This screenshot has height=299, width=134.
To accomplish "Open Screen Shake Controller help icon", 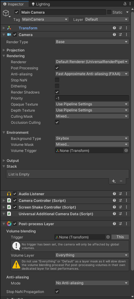I will pyautogui.click(x=114, y=207).
